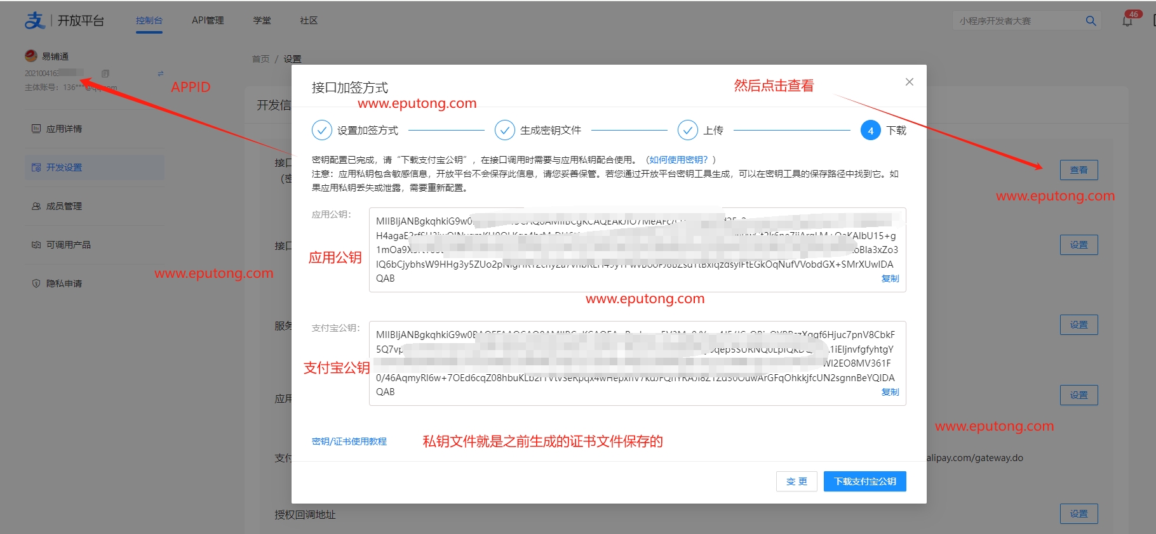Open the notification bell
Screen dimensions: 1156x534
click(1127, 21)
